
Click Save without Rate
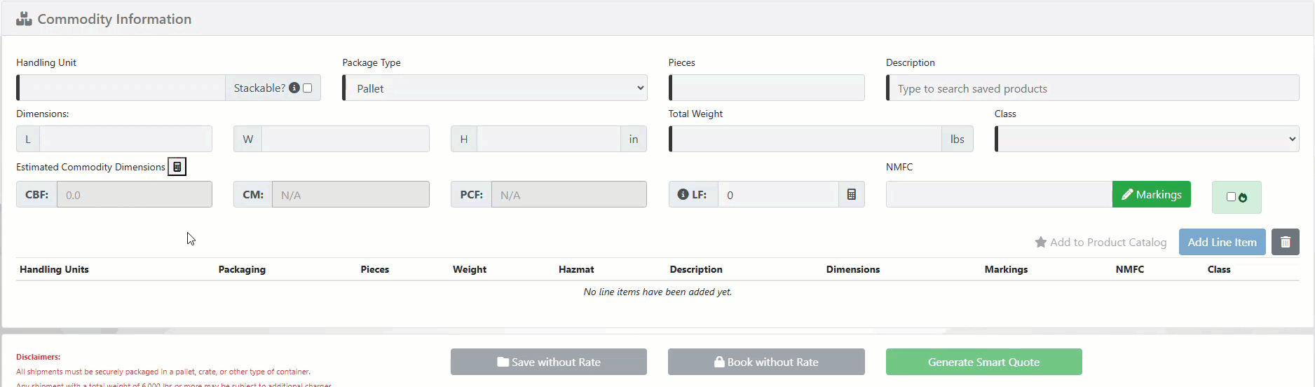point(548,362)
